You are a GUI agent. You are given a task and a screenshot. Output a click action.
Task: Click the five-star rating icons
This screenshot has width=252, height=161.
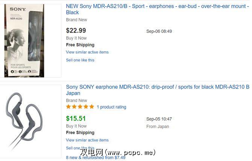[x=80, y=107]
